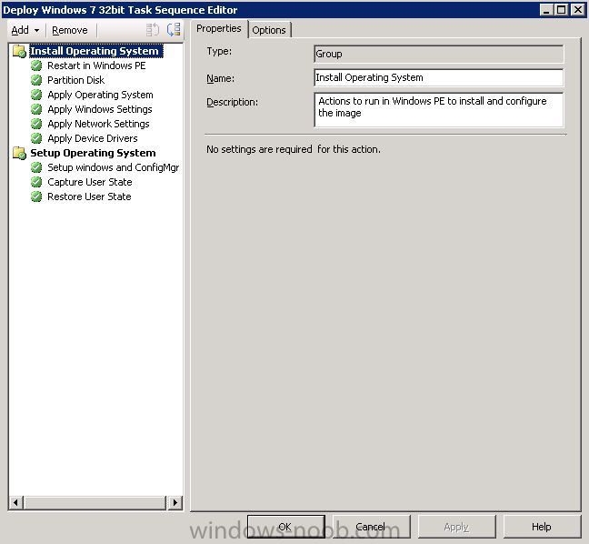Click the Remove toolbar button
589x544 pixels.
coord(70,30)
